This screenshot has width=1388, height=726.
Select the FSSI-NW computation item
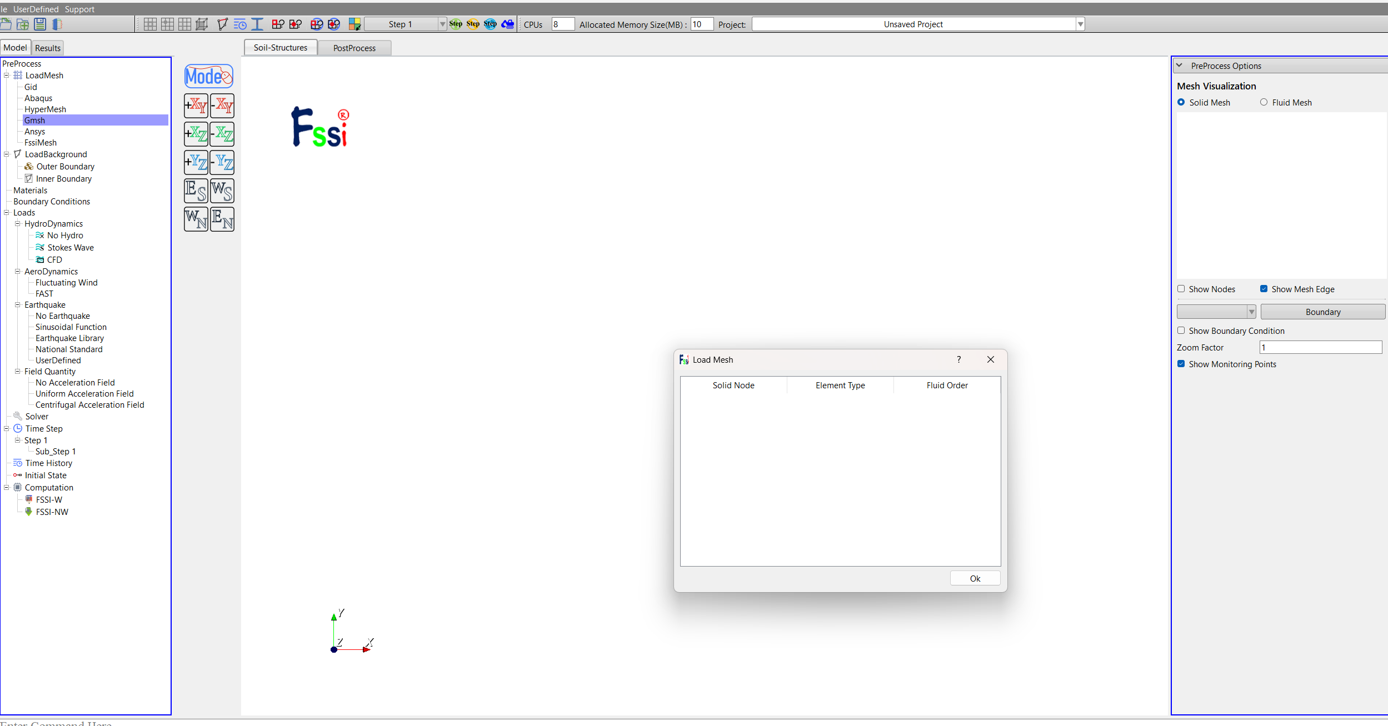pyautogui.click(x=52, y=512)
